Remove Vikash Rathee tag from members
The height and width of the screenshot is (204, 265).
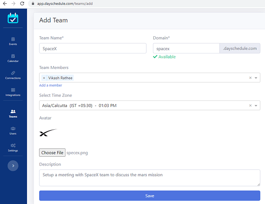(44, 78)
